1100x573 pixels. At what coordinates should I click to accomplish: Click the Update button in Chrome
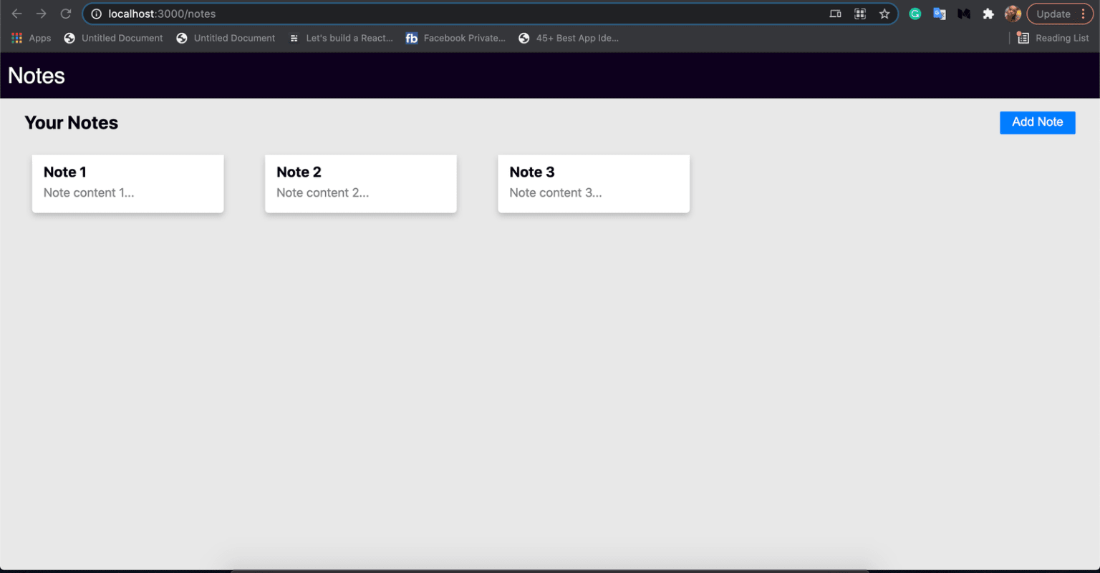point(1059,14)
